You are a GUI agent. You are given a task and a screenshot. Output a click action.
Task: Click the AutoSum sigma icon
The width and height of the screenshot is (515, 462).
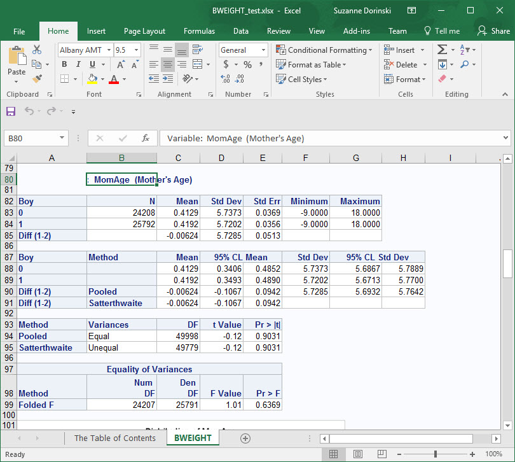pyautogui.click(x=442, y=50)
